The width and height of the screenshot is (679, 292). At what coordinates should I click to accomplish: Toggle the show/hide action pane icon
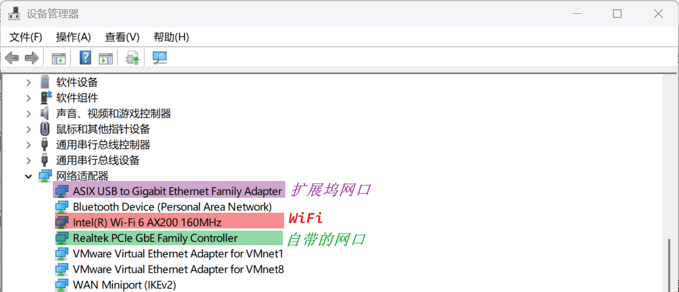click(x=106, y=58)
